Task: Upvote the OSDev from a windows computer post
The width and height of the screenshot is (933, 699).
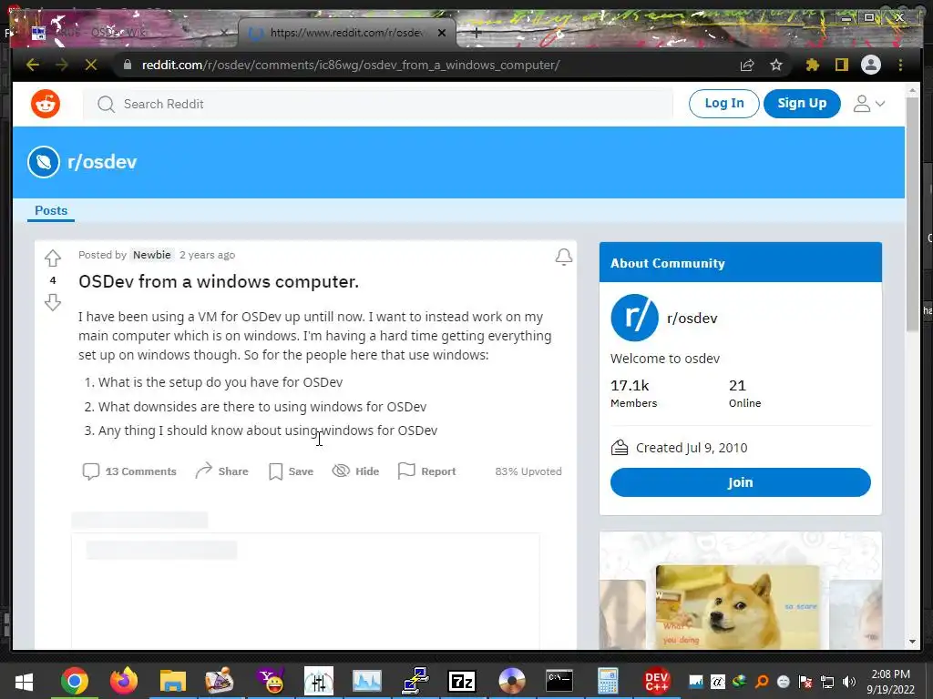Action: pyautogui.click(x=53, y=258)
